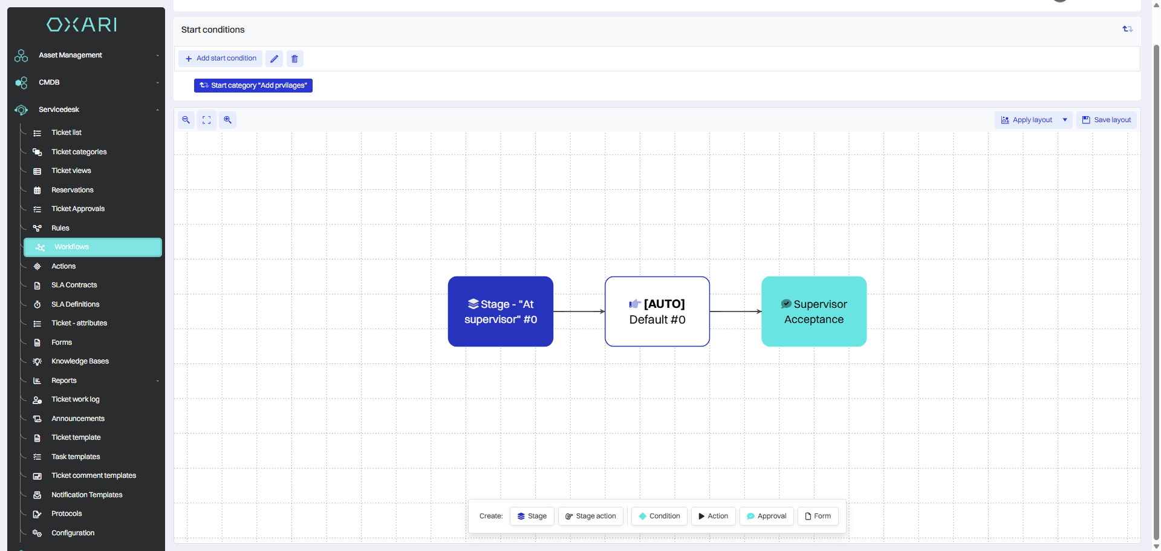Click the trash delete start condition icon
The height and width of the screenshot is (551, 1161).
pos(294,59)
